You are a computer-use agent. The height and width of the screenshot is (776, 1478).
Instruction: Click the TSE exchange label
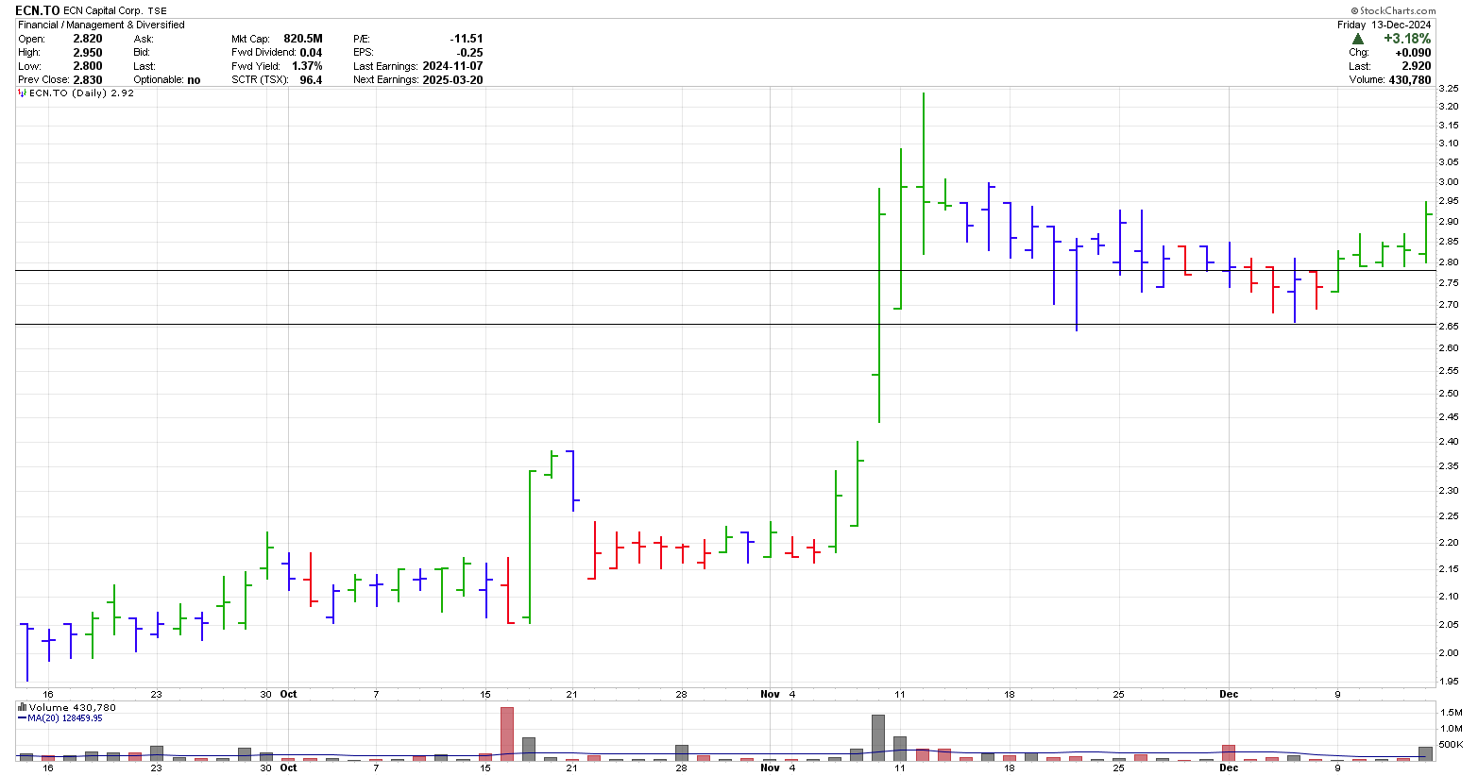157,11
